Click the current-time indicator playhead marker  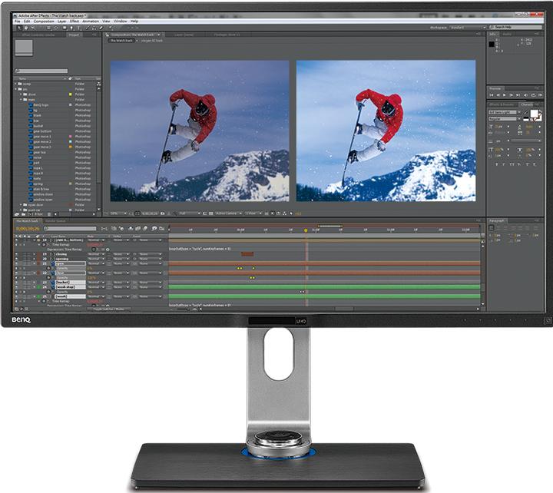coord(306,230)
